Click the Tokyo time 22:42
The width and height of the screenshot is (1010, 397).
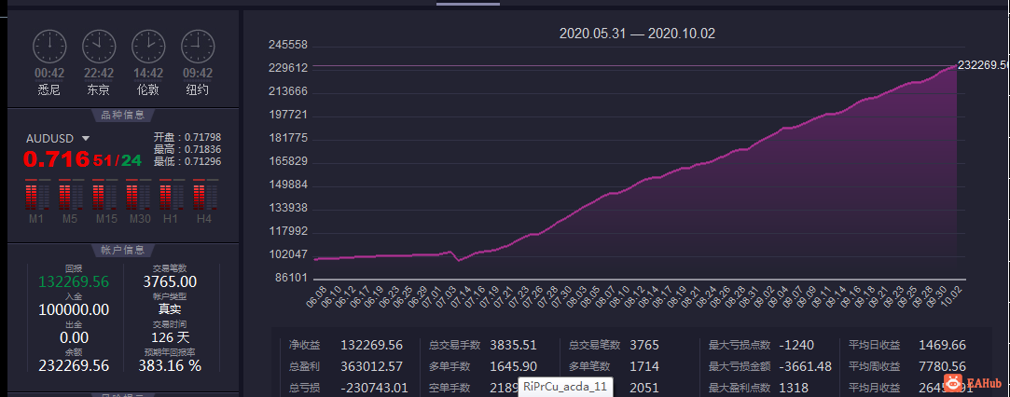[99, 74]
